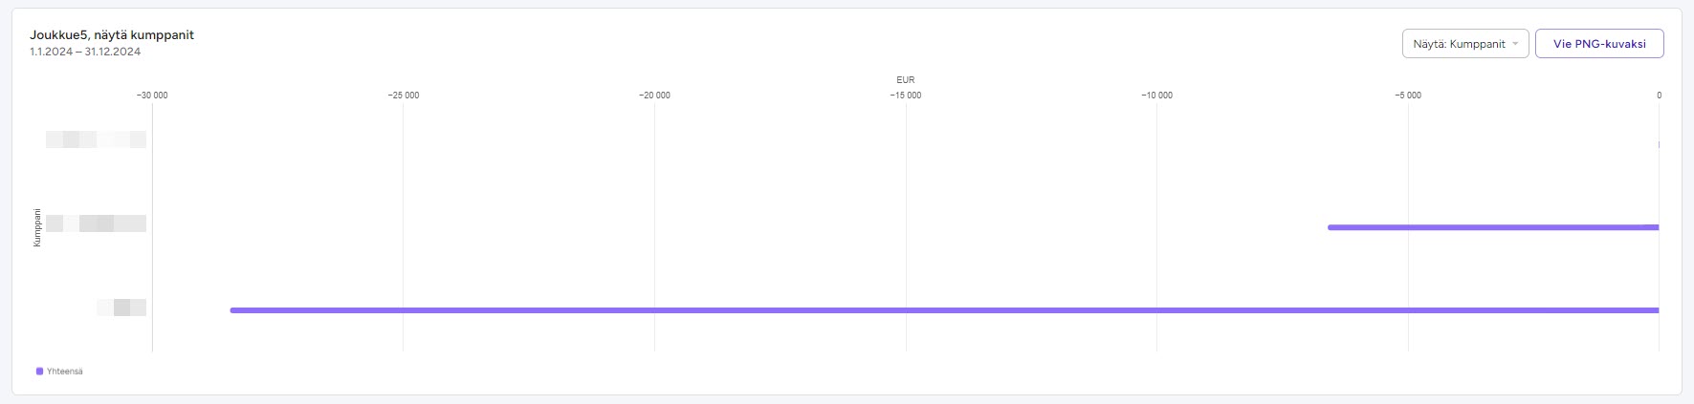Click the date range 1.1.2024 – 31.12.2024
Screen dimensions: 1694x404
tap(85, 52)
